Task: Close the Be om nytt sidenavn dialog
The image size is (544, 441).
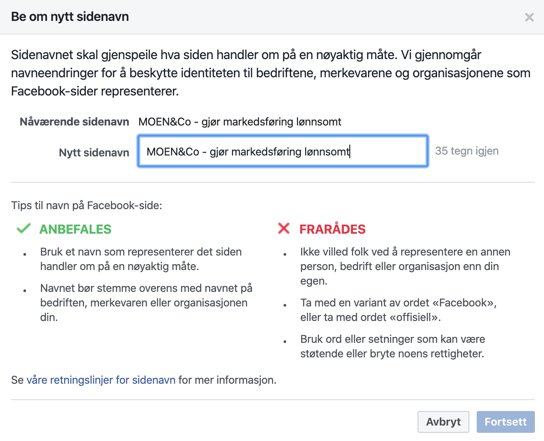Action: [x=529, y=17]
